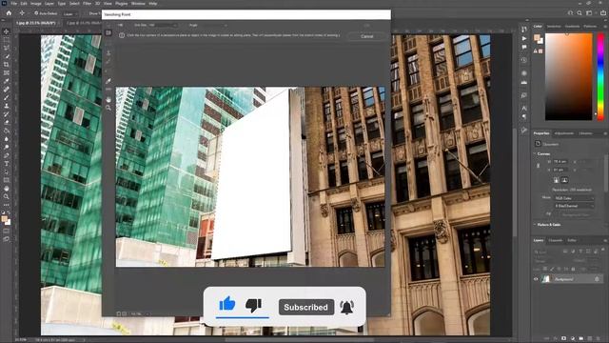Open the Mode RGB Color dropdown

574,198
